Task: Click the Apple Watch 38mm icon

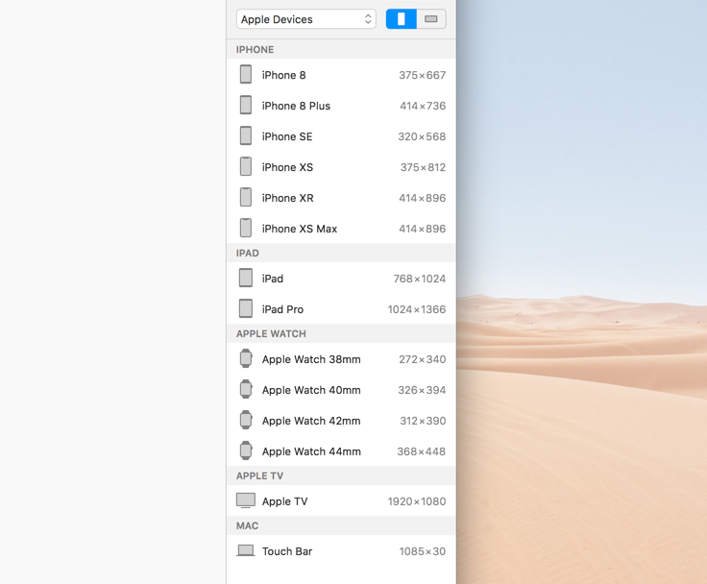Action: click(x=246, y=359)
